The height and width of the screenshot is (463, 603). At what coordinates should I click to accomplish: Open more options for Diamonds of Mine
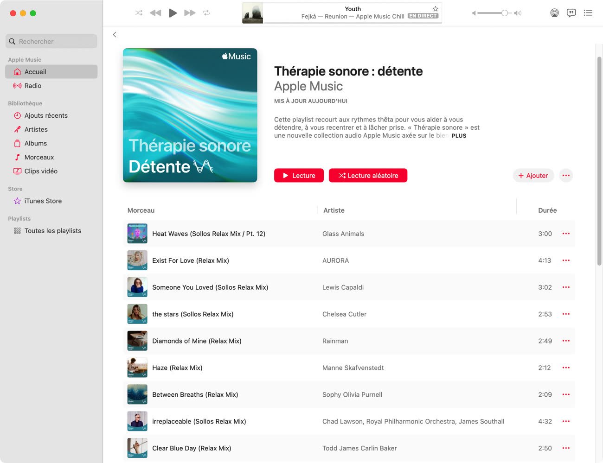point(566,341)
